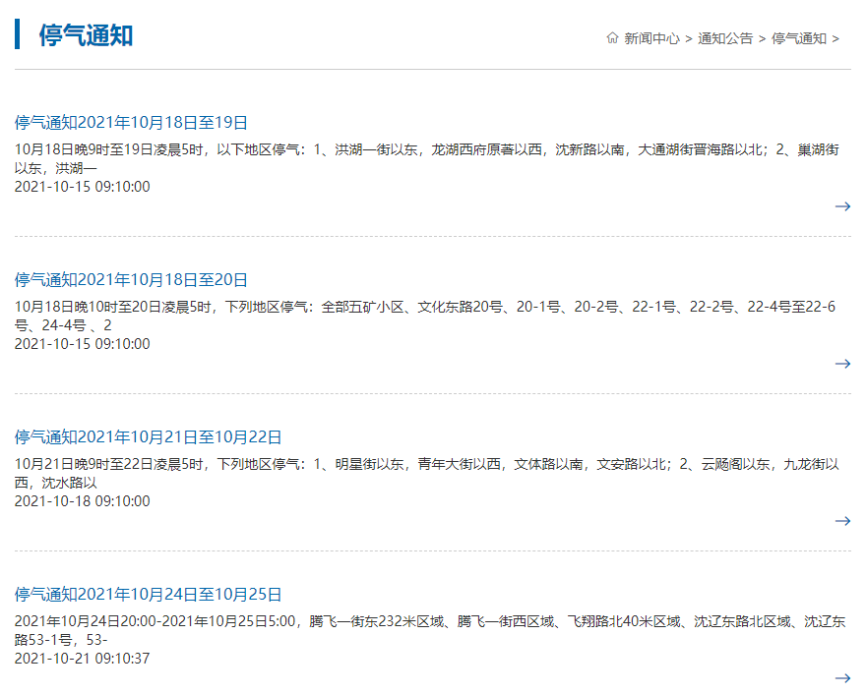Open the 通知公告 breadcrumb link

coord(724,37)
